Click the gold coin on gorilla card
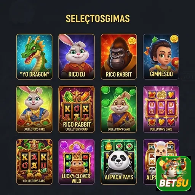The width and height of the screenshot is (195, 195). [x=132, y=41]
